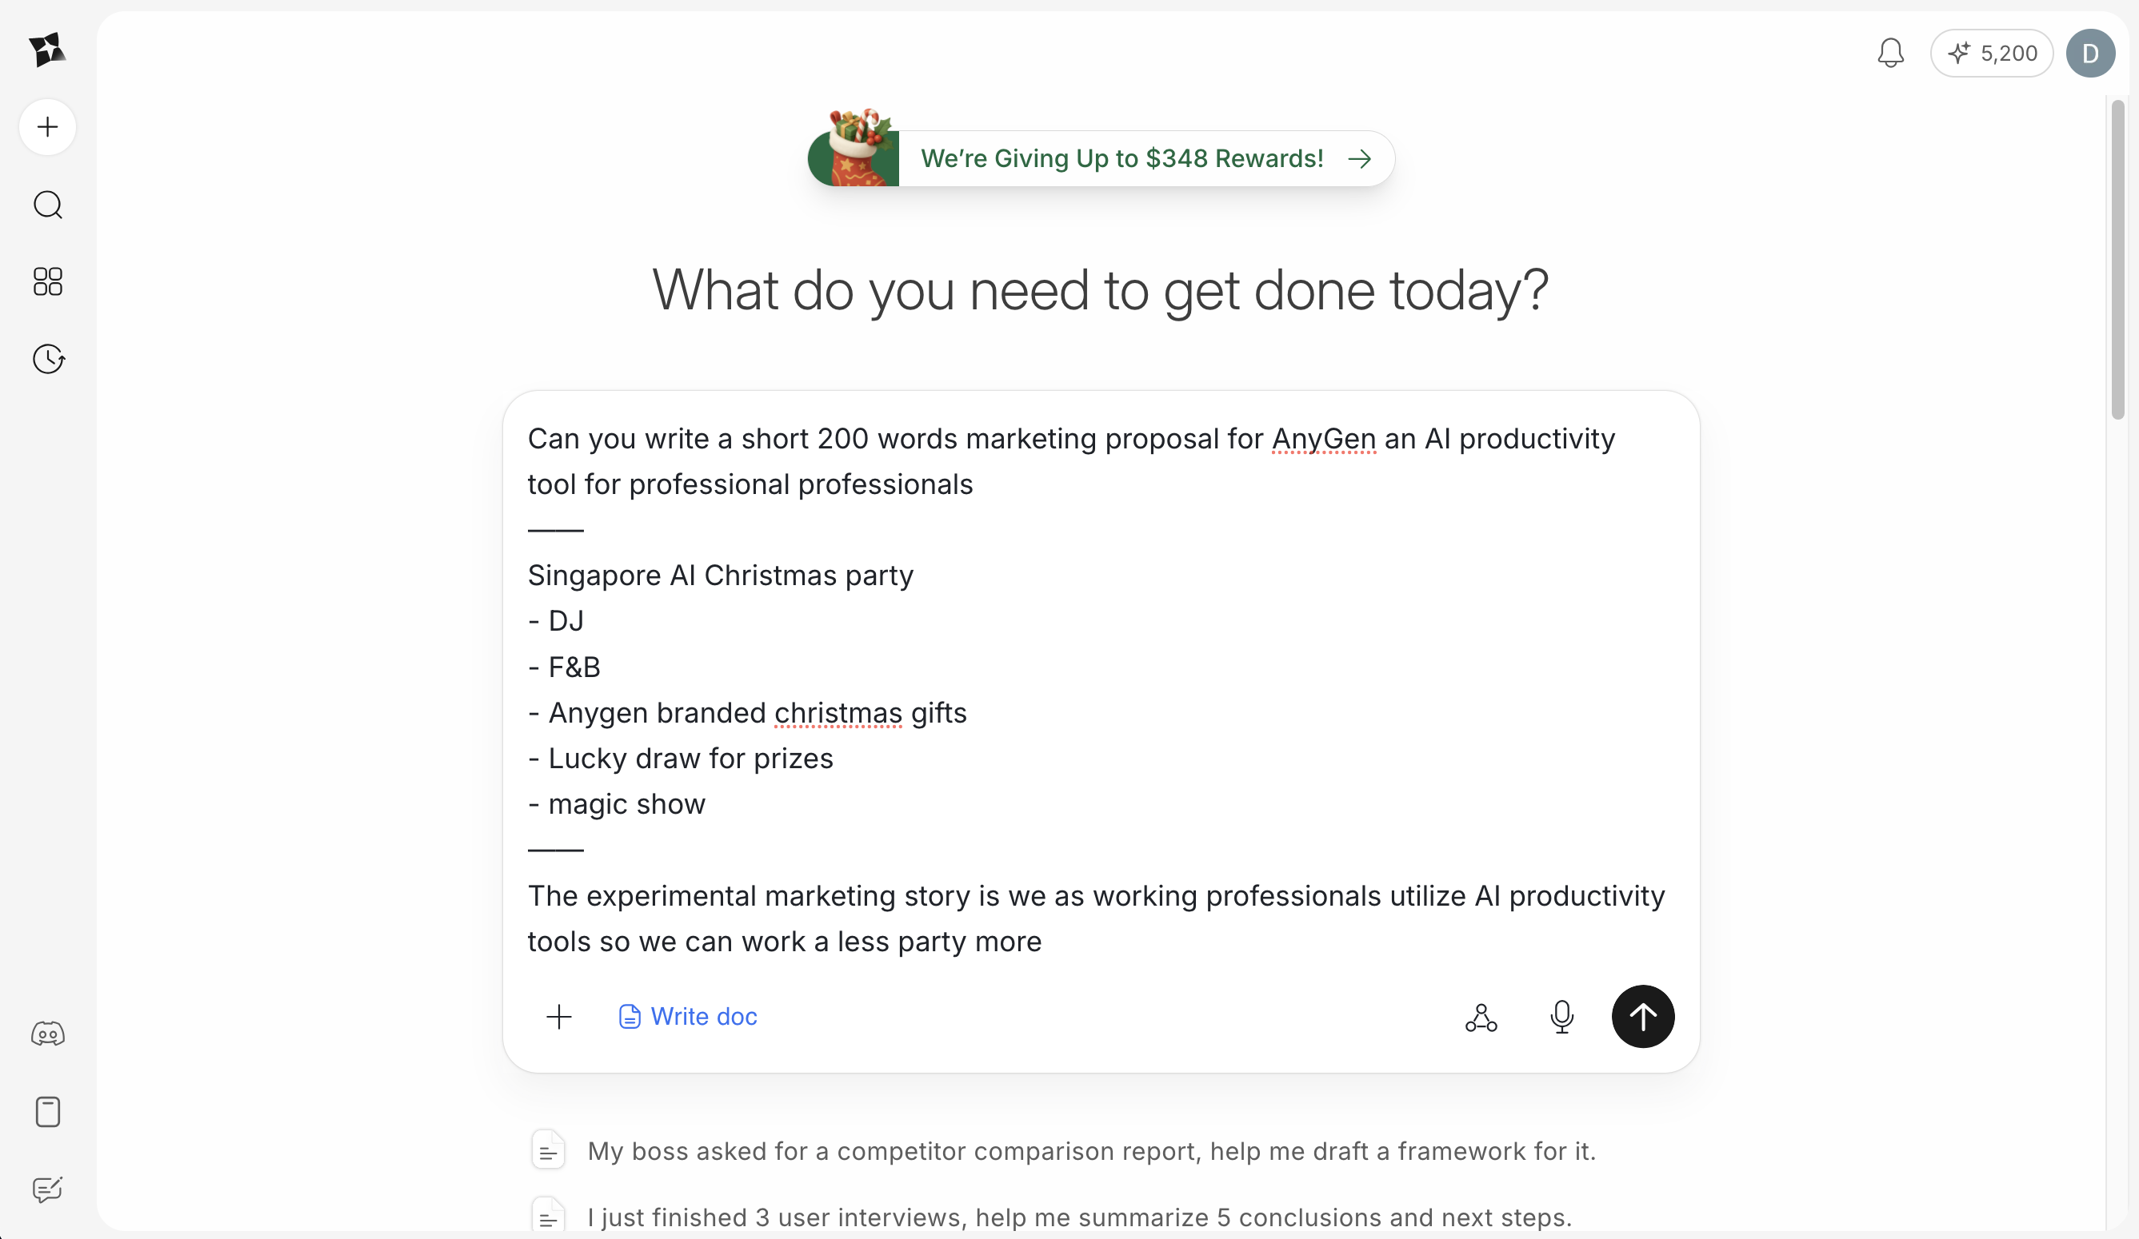Open the connectors icon beside microphone
This screenshot has width=2139, height=1239.
pos(1481,1017)
